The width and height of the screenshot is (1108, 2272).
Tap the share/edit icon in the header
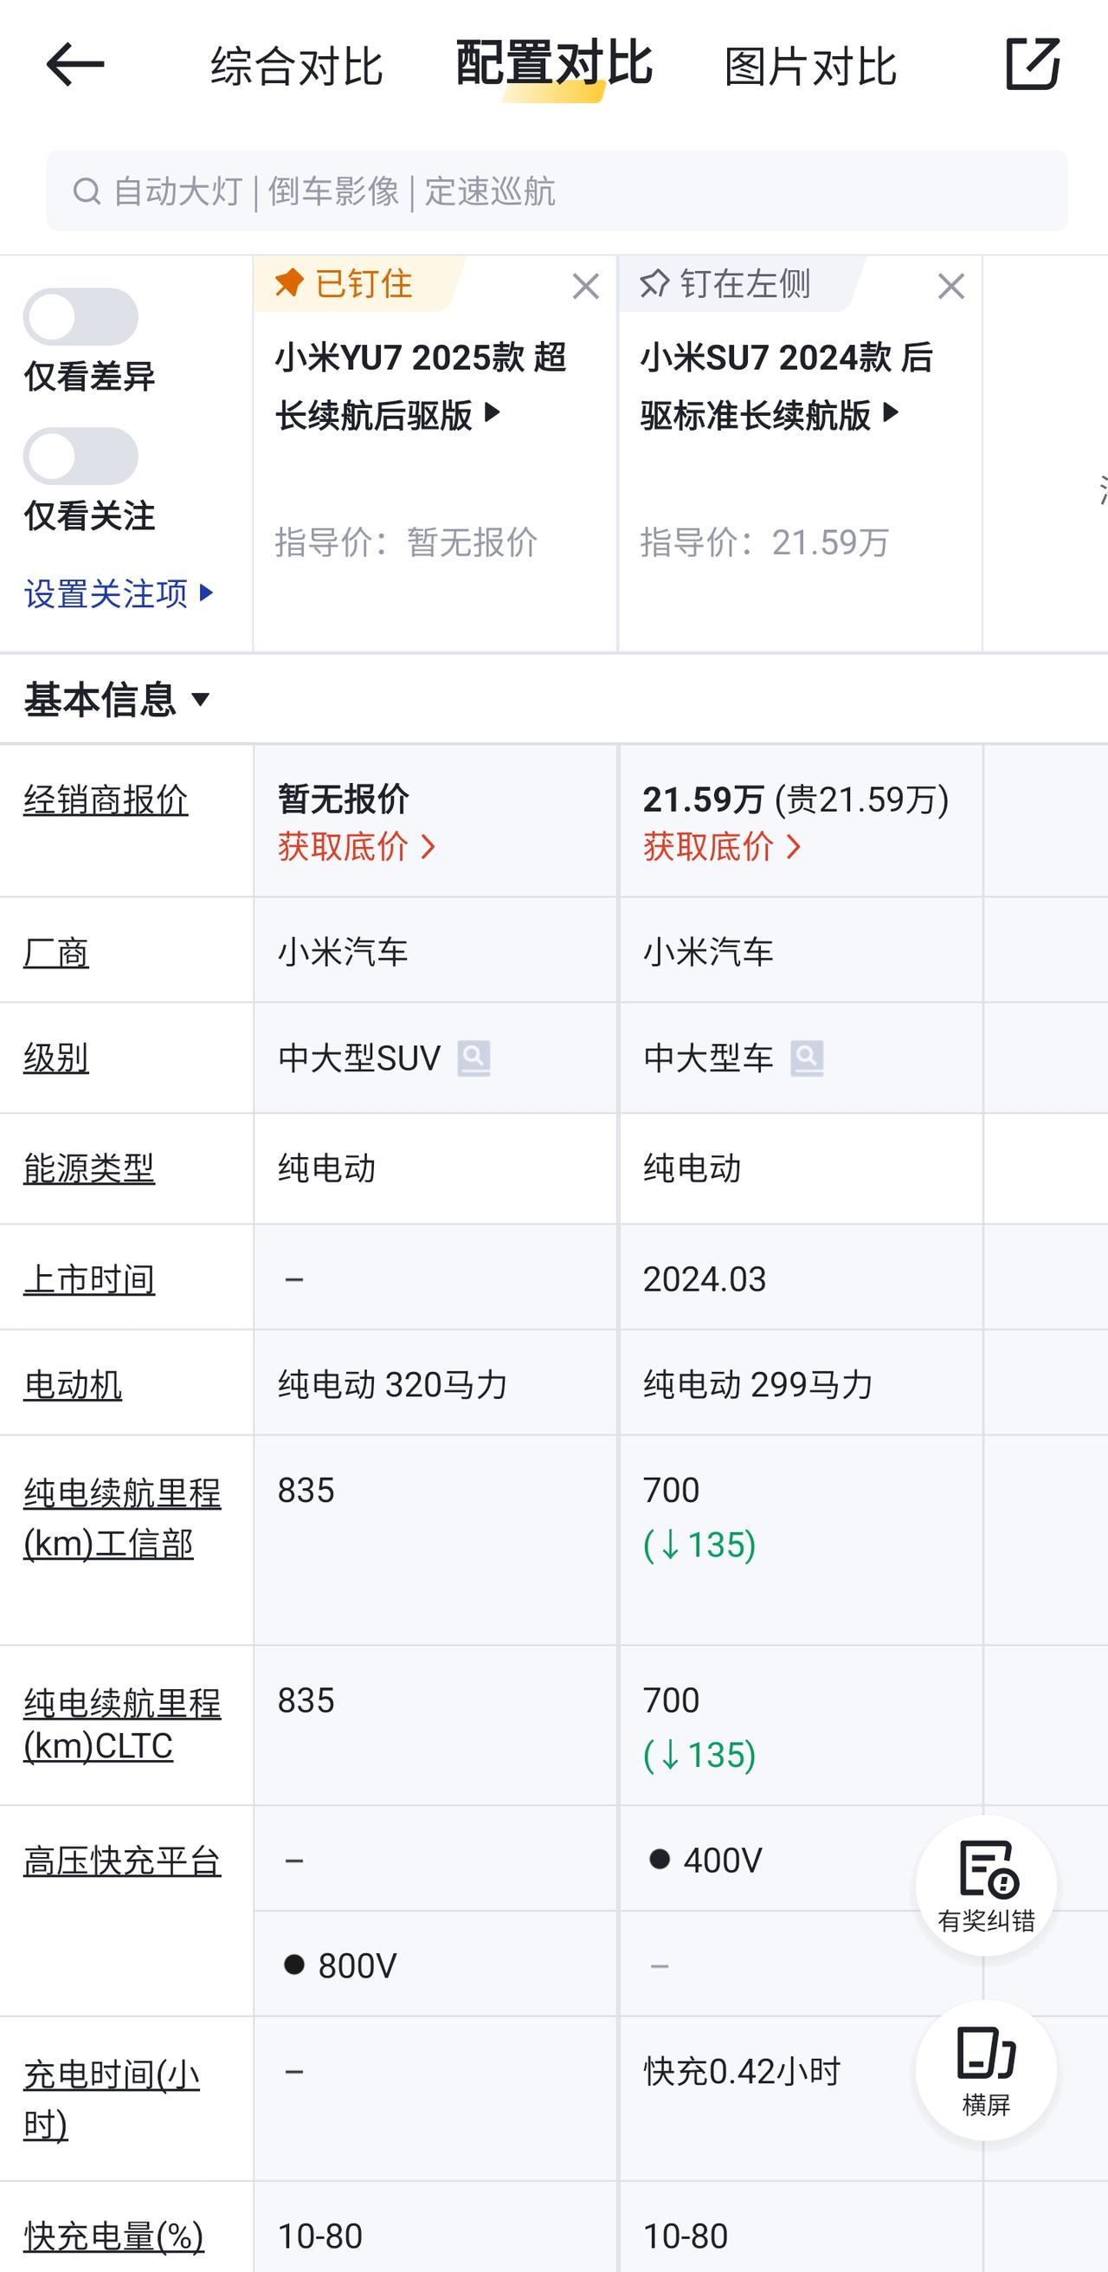(x=1032, y=63)
